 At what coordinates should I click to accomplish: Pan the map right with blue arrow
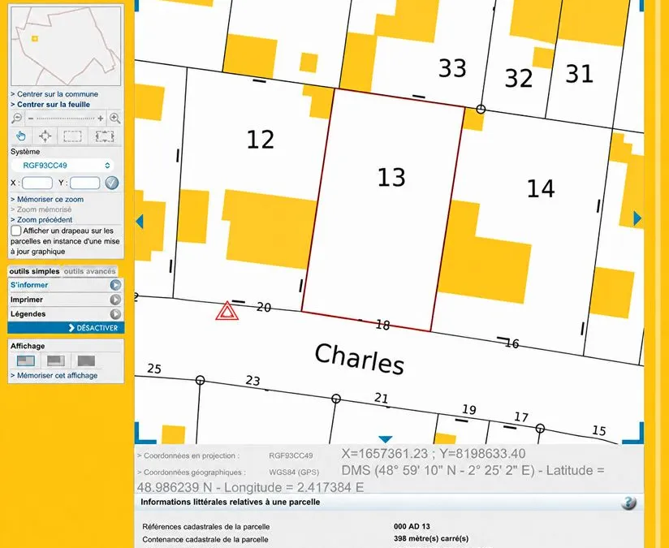[637, 218]
